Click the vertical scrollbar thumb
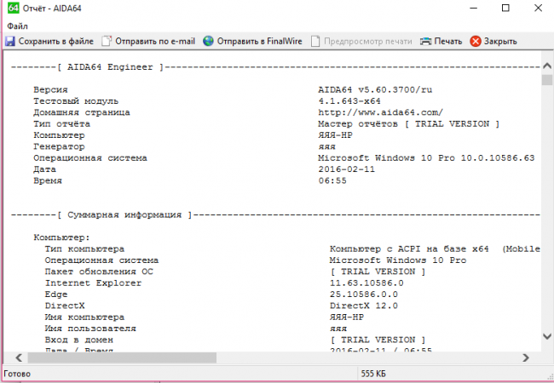 click(546, 80)
